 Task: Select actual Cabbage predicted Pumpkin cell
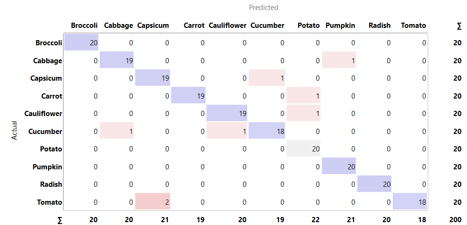339,60
